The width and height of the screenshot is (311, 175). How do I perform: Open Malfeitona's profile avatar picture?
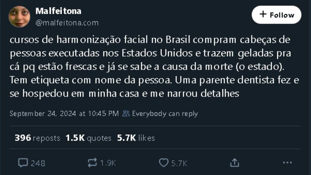[x=19, y=16]
